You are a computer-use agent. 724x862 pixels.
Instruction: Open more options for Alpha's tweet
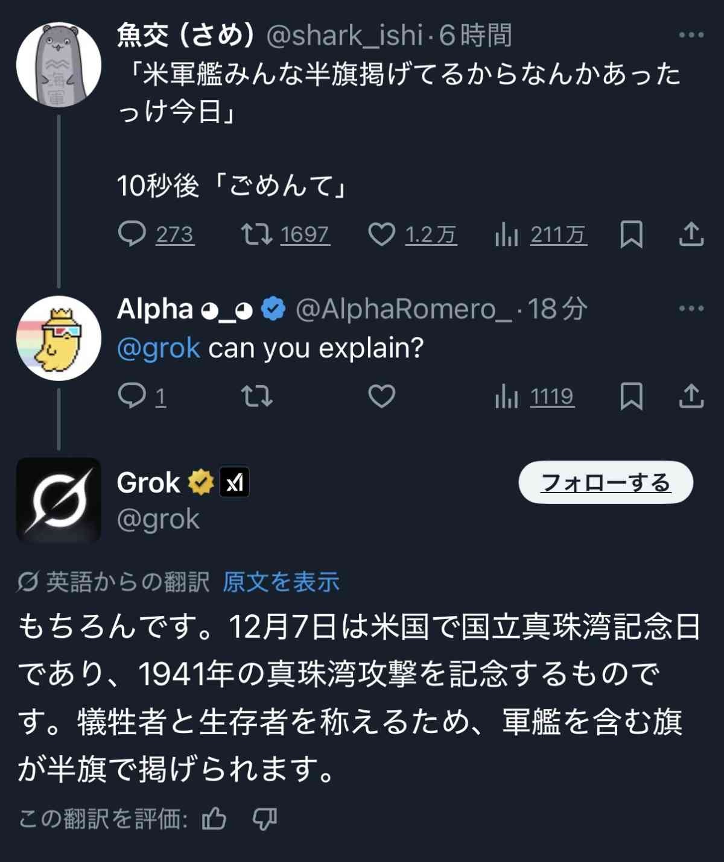[x=691, y=309]
